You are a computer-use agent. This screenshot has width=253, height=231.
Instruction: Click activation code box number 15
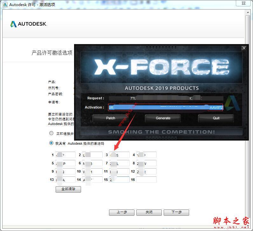[119, 180]
